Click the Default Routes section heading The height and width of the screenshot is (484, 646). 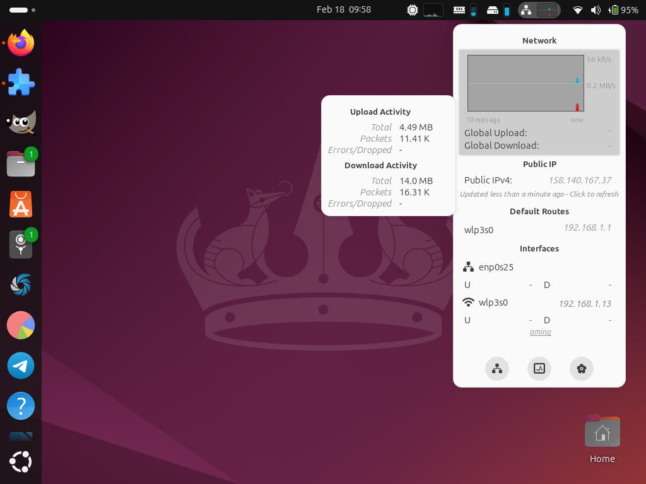click(539, 212)
